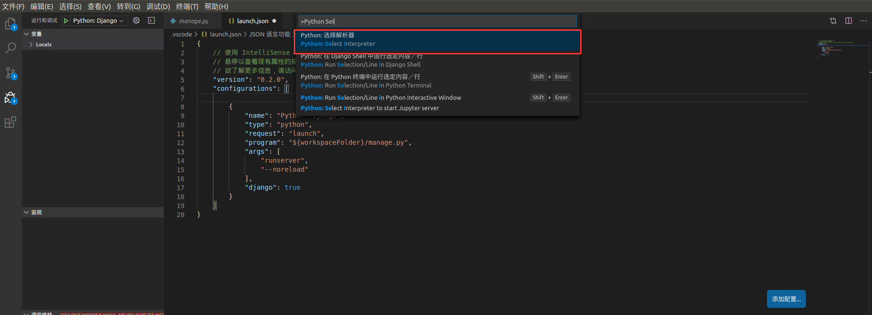Choose Python: Select Interpreter command
The width and height of the screenshot is (872, 315).
click(438, 40)
